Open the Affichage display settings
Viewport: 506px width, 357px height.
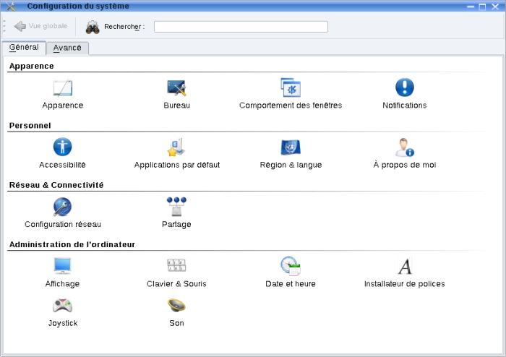click(63, 267)
